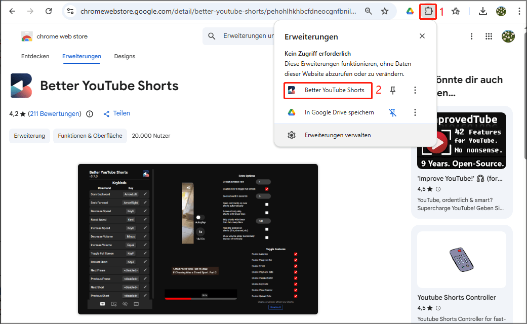This screenshot has height=324, width=527.
Task: Open the 211 Bewertungen link
Action: (x=54, y=113)
